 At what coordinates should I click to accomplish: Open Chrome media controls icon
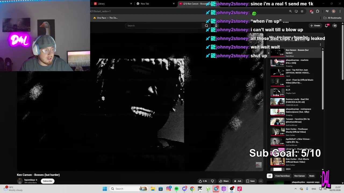click(x=327, y=11)
